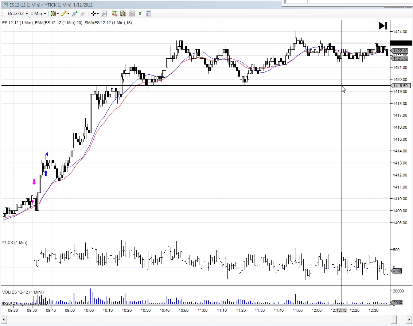
Task: Select the crosshair cursor tool
Action: coord(93,13)
